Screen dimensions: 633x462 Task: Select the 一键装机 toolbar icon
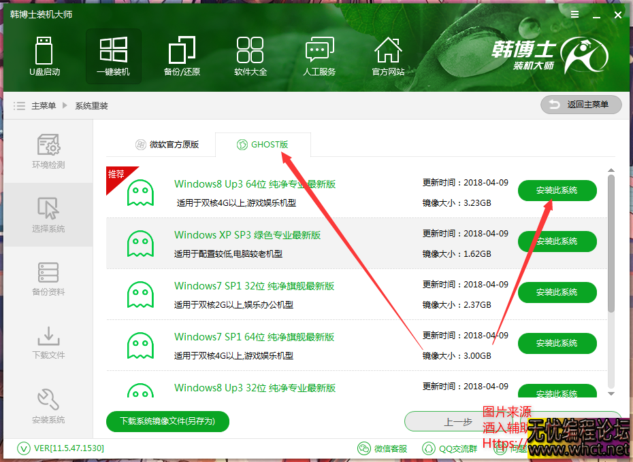(x=114, y=56)
